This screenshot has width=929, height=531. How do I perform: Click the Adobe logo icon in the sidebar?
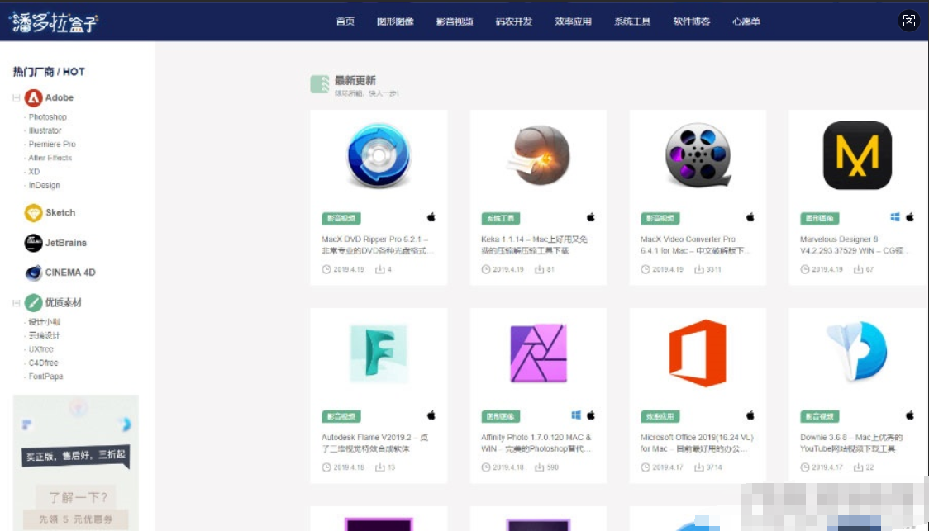(x=34, y=97)
